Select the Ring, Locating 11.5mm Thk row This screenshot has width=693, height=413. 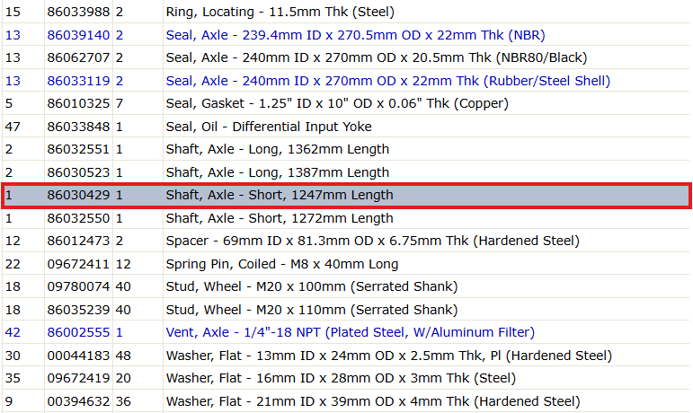(346, 12)
